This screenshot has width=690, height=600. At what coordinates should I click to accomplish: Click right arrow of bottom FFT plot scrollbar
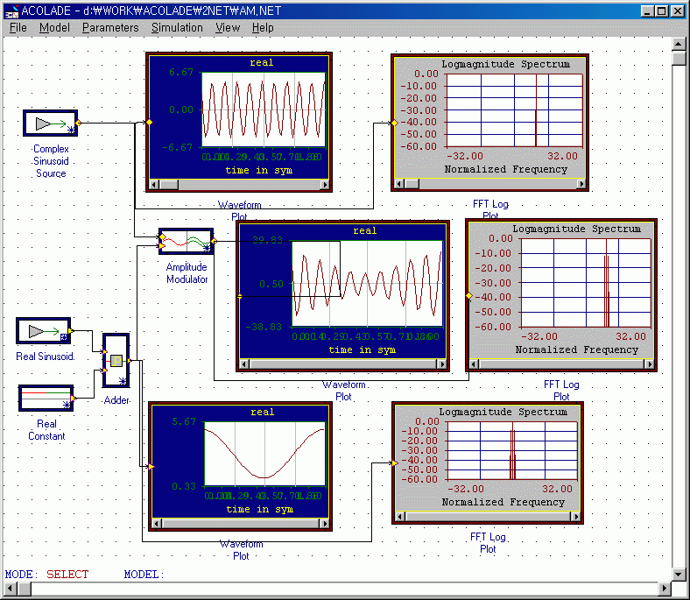click(x=576, y=517)
